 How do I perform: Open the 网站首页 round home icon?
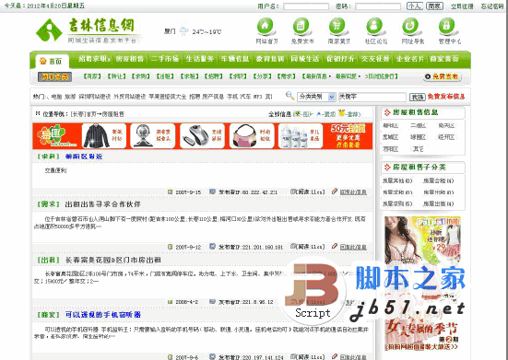(266, 27)
